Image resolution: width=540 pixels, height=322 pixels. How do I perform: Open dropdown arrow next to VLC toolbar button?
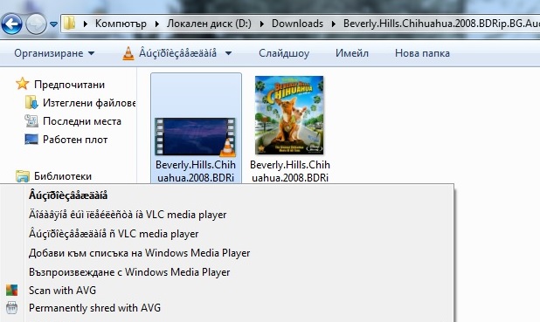coord(228,53)
